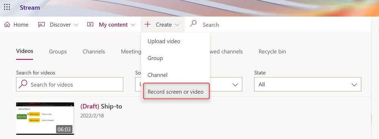
Task: Click the Discover presentation icon
Action: tap(42, 25)
